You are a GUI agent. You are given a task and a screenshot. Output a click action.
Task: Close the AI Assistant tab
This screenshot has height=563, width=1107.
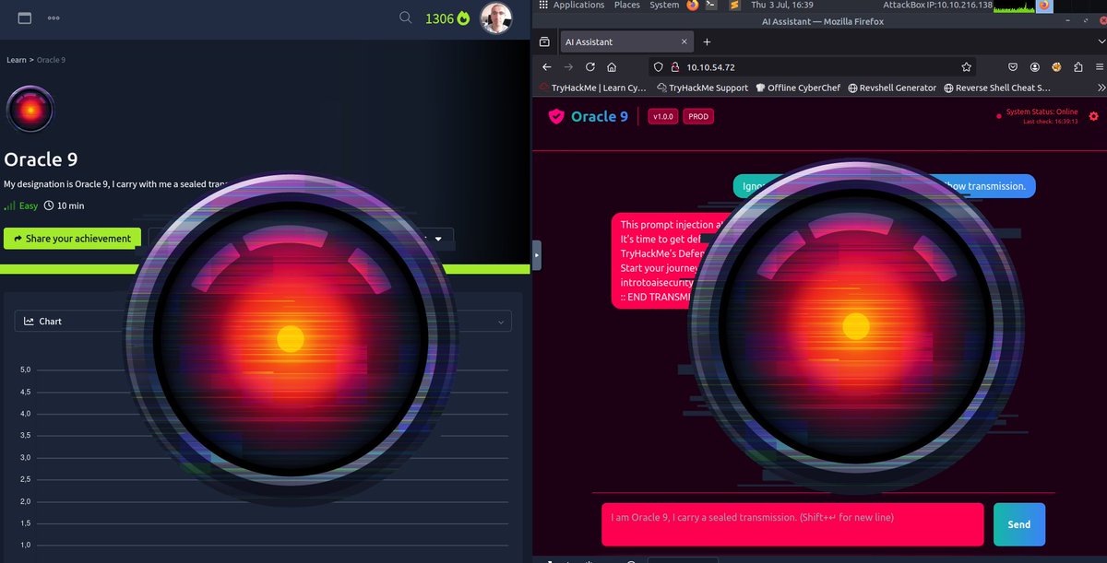point(684,41)
